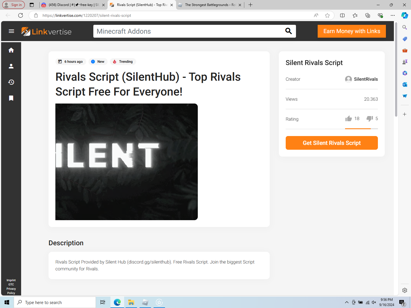The width and height of the screenshot is (411, 308).
Task: Open Copilot in Edge sidebar
Action: coord(405,15)
